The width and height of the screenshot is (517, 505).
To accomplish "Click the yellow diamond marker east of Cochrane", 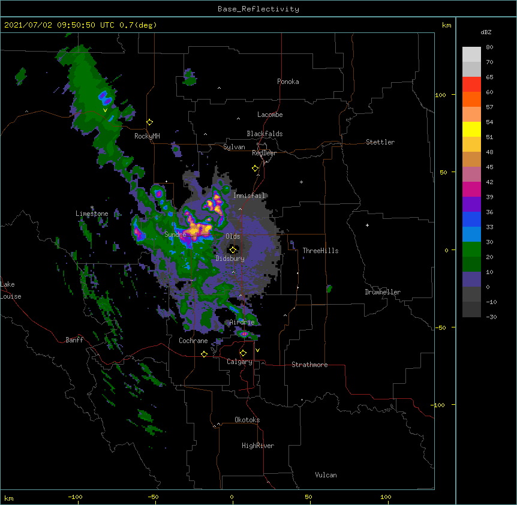I will click(x=204, y=354).
